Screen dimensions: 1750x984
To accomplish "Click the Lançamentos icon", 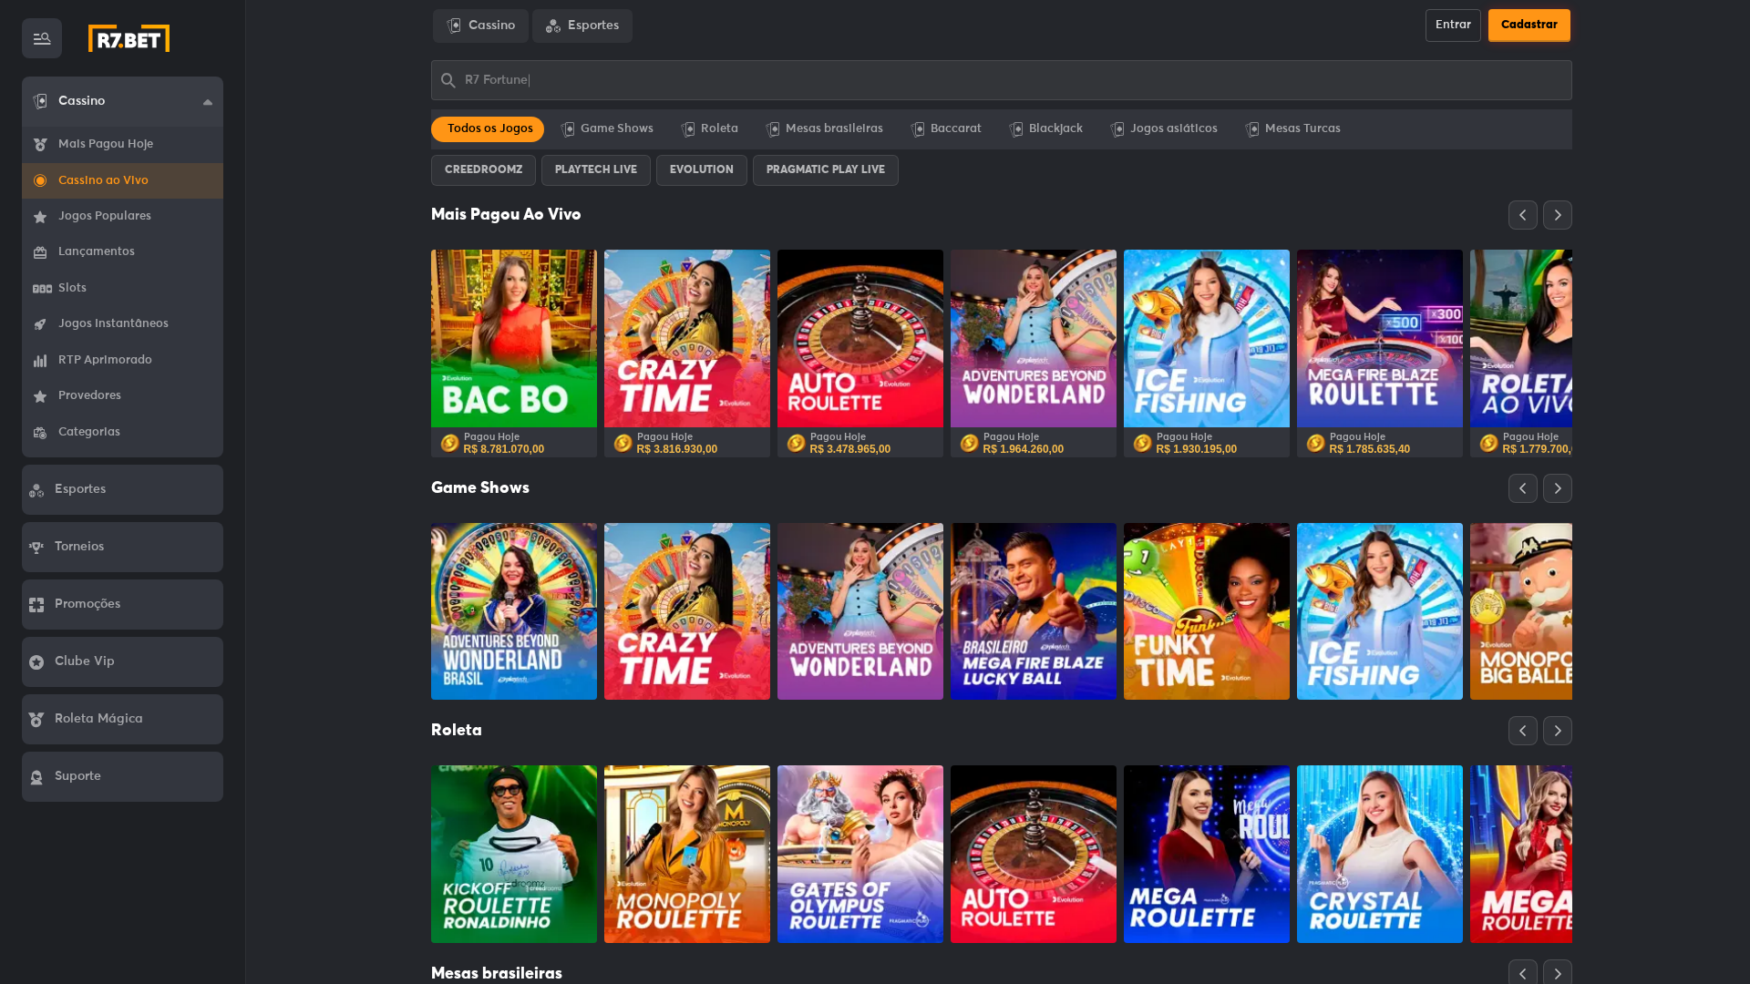I will point(40,252).
